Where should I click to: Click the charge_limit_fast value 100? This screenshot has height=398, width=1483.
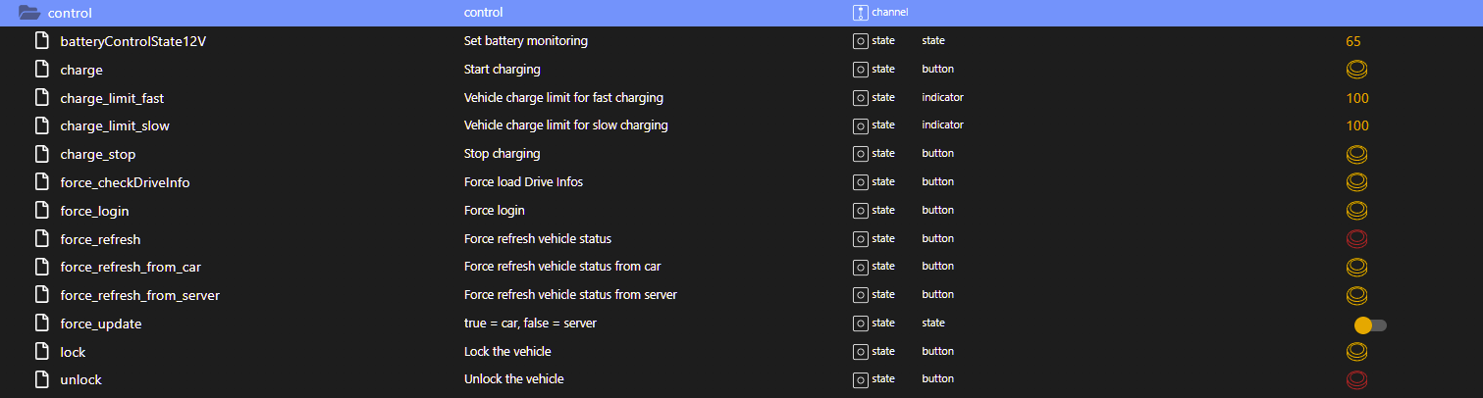tap(1356, 98)
